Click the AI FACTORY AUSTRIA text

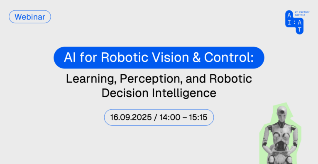[x=302, y=14]
